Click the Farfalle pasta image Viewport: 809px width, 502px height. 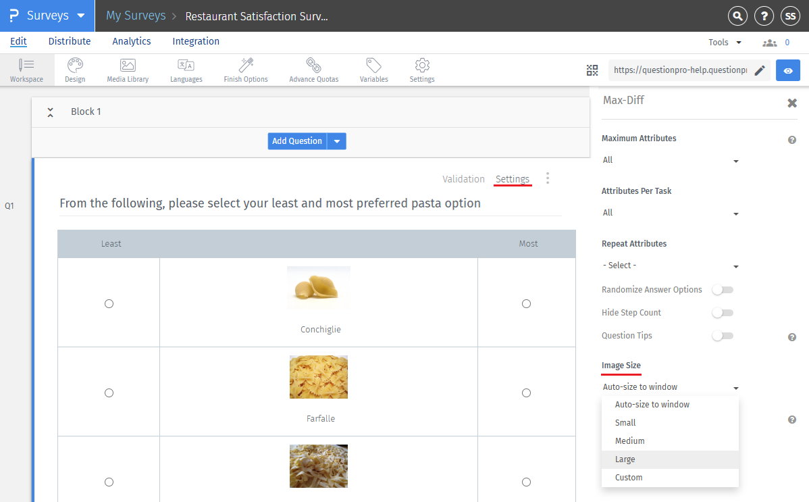tap(319, 377)
